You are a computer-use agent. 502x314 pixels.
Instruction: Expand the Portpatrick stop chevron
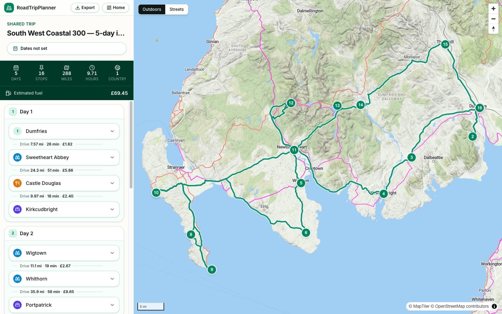[x=112, y=305]
